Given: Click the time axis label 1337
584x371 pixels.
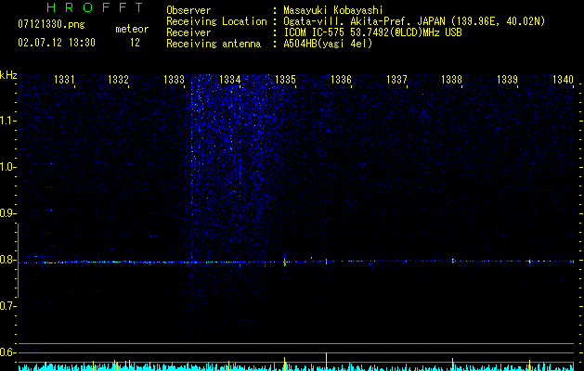Looking at the screenshot, I should coord(396,80).
